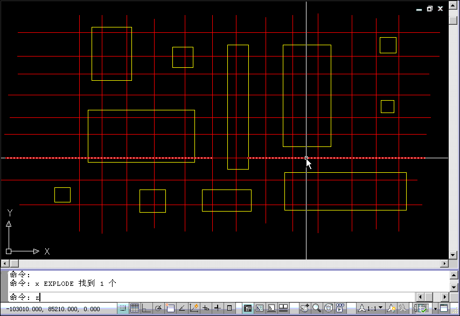Image resolution: width=460 pixels, height=316 pixels.
Task: Click the grayed Auto-add annotation scales icon
Action: pyautogui.click(x=402, y=308)
